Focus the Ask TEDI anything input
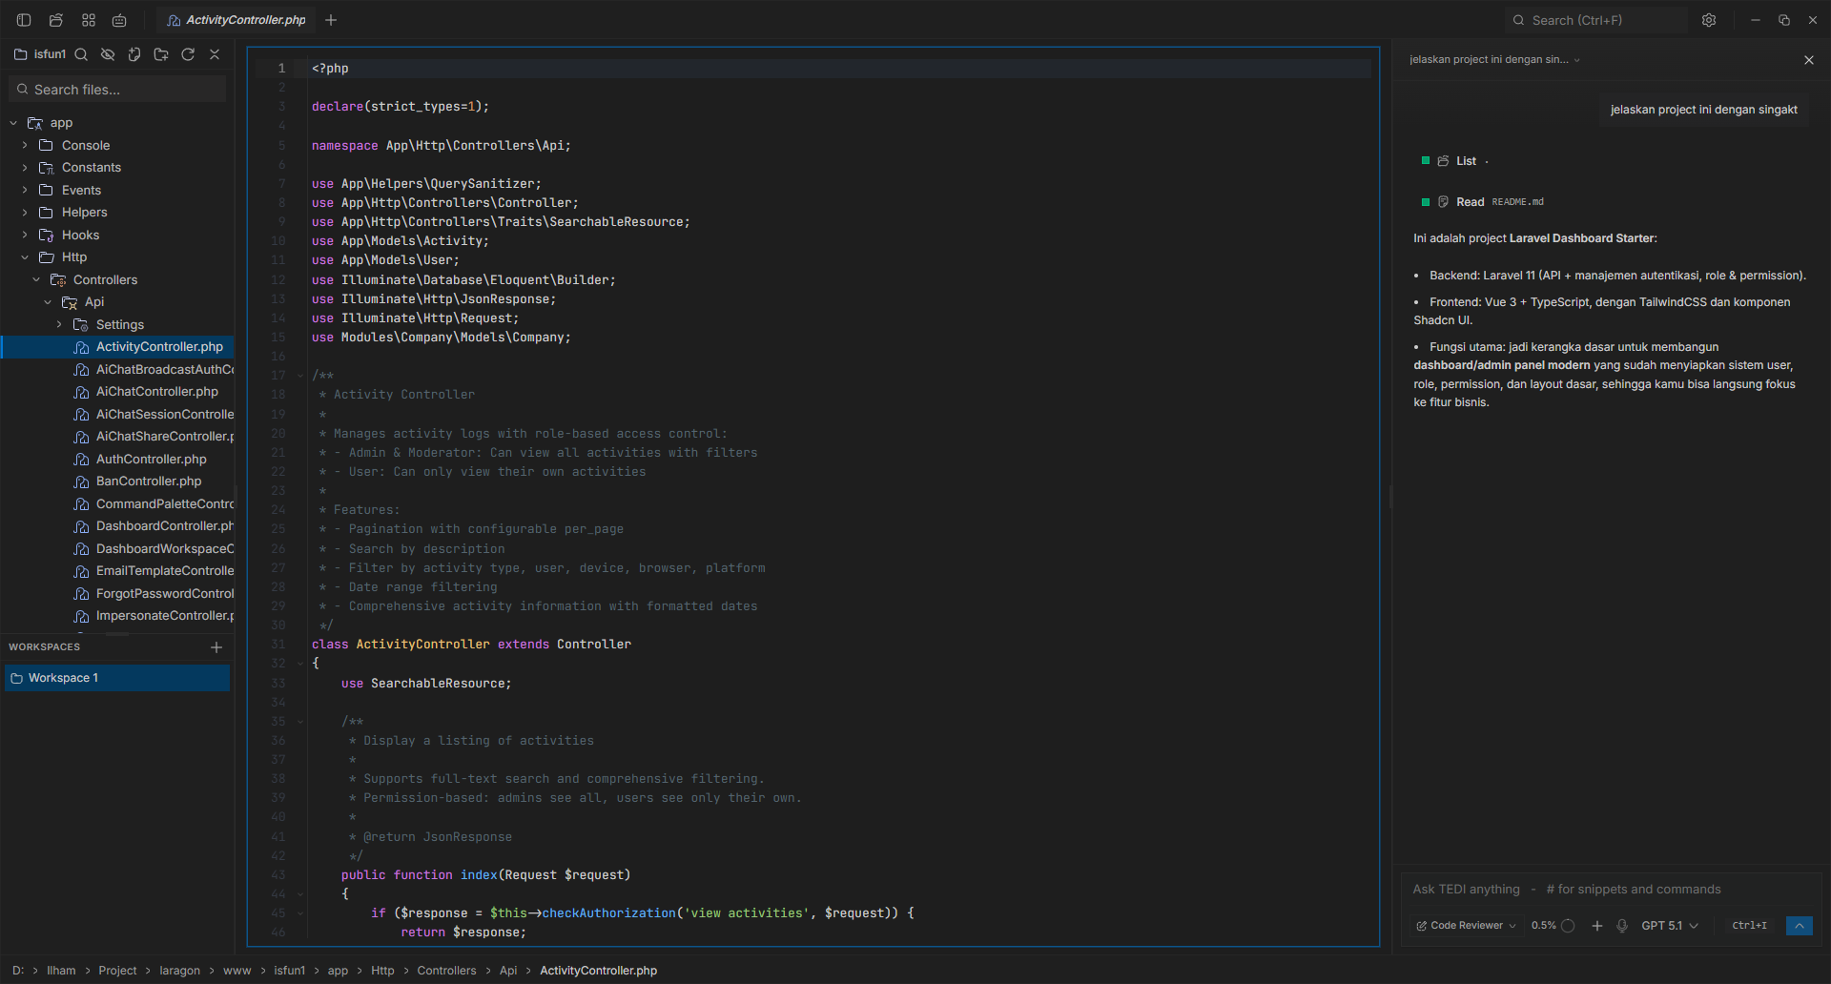Image resolution: width=1831 pixels, height=984 pixels. (x=1612, y=890)
